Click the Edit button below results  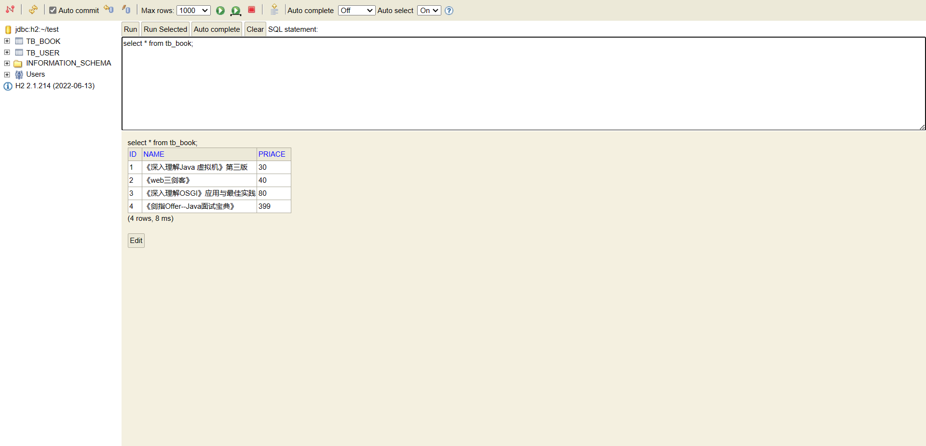tap(136, 240)
